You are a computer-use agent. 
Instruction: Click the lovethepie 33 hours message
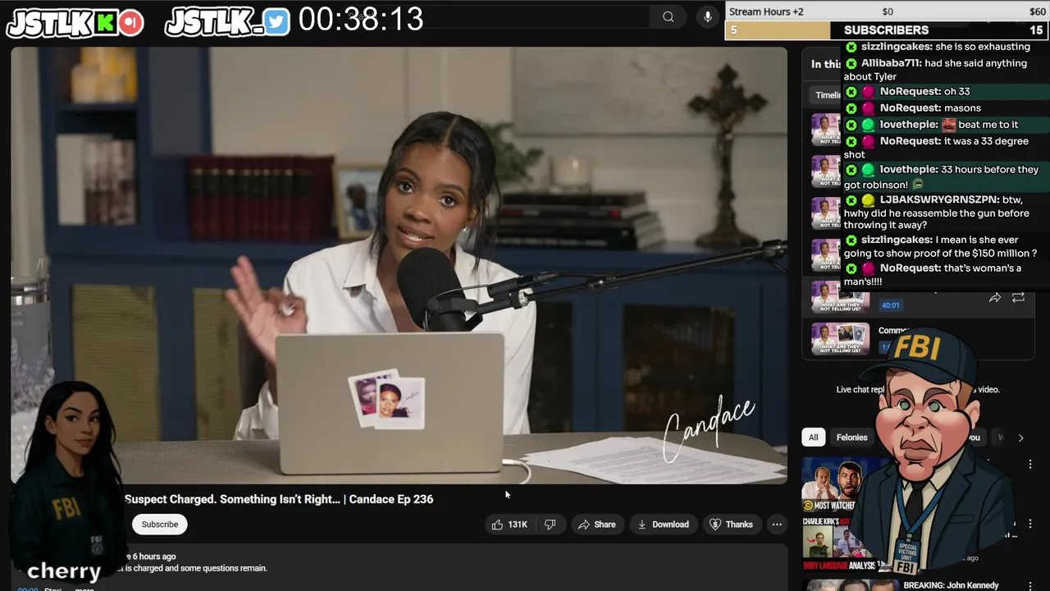click(945, 177)
